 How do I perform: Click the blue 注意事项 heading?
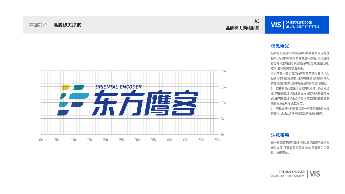280,135
